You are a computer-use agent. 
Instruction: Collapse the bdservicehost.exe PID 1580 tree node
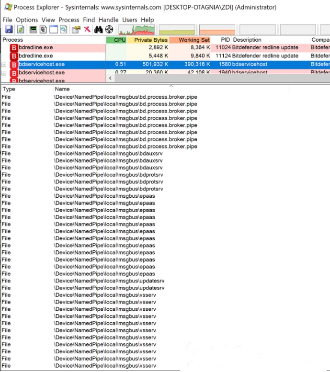(x=4, y=65)
